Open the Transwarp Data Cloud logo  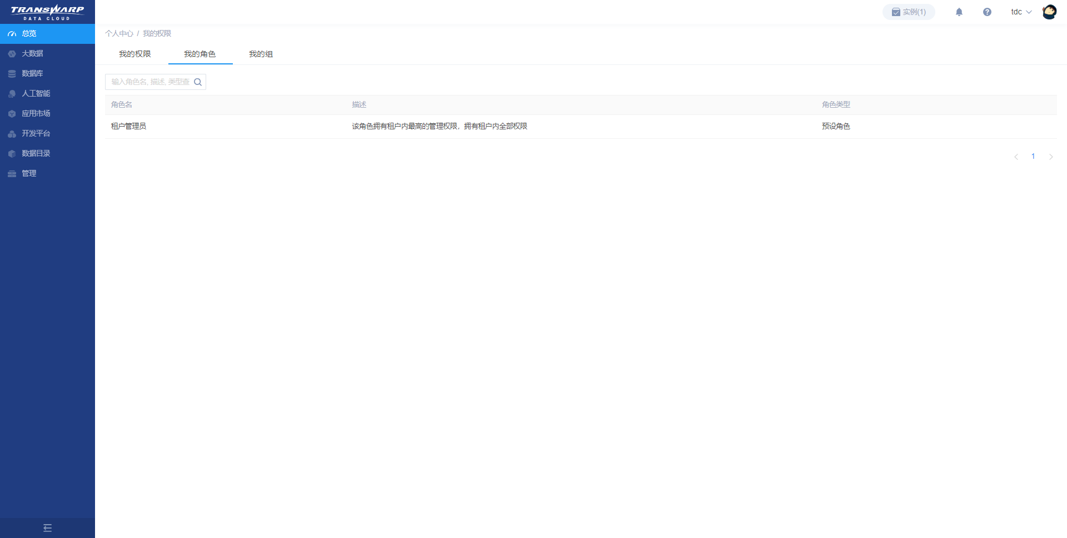coord(47,12)
